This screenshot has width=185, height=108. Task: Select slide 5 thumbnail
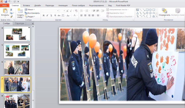[17, 51]
